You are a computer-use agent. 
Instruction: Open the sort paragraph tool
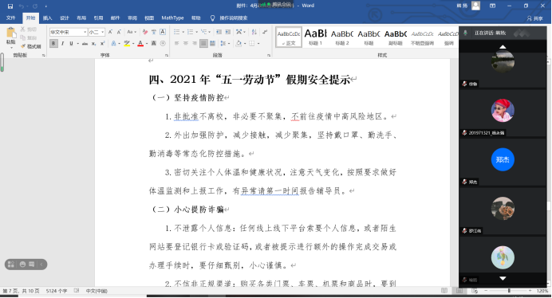pos(254,32)
